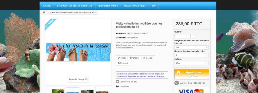Open the Découvrir les visites virtuelles menu
This screenshot has height=93, width=258.
tap(75, 6)
